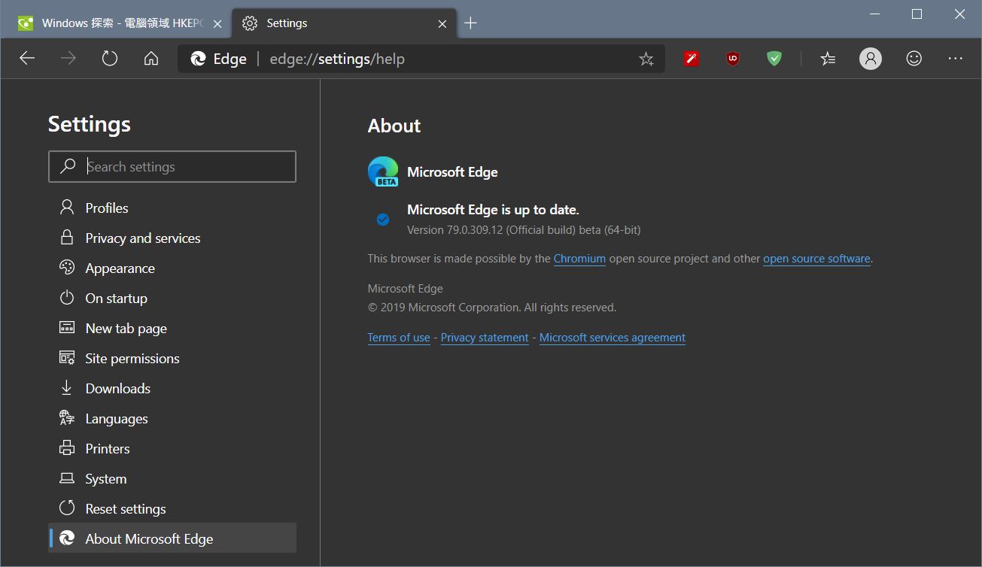Open Profiles settings
This screenshot has height=567, width=982.
pyautogui.click(x=172, y=208)
